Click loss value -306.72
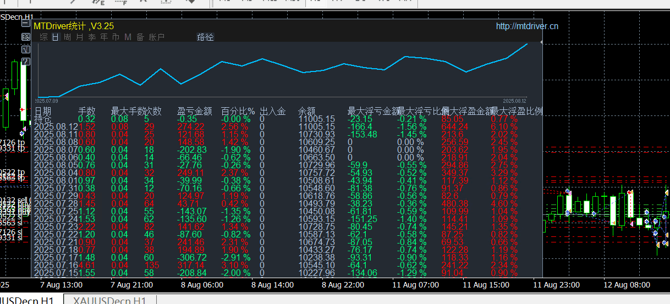670x304 pixels. pos(192,257)
